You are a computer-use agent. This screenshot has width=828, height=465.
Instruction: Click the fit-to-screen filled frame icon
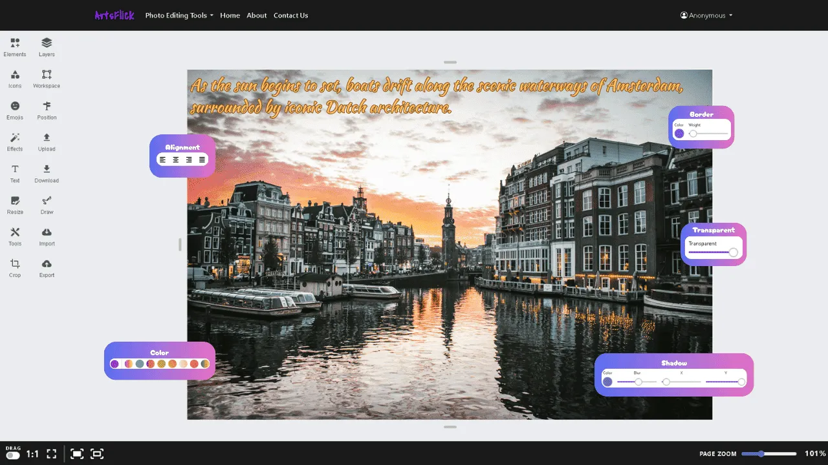tap(77, 454)
